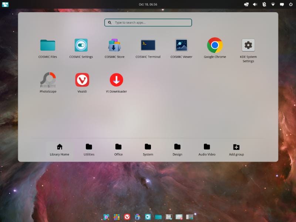Open the notifications tray applet
296x222 pixels.
(282, 4)
